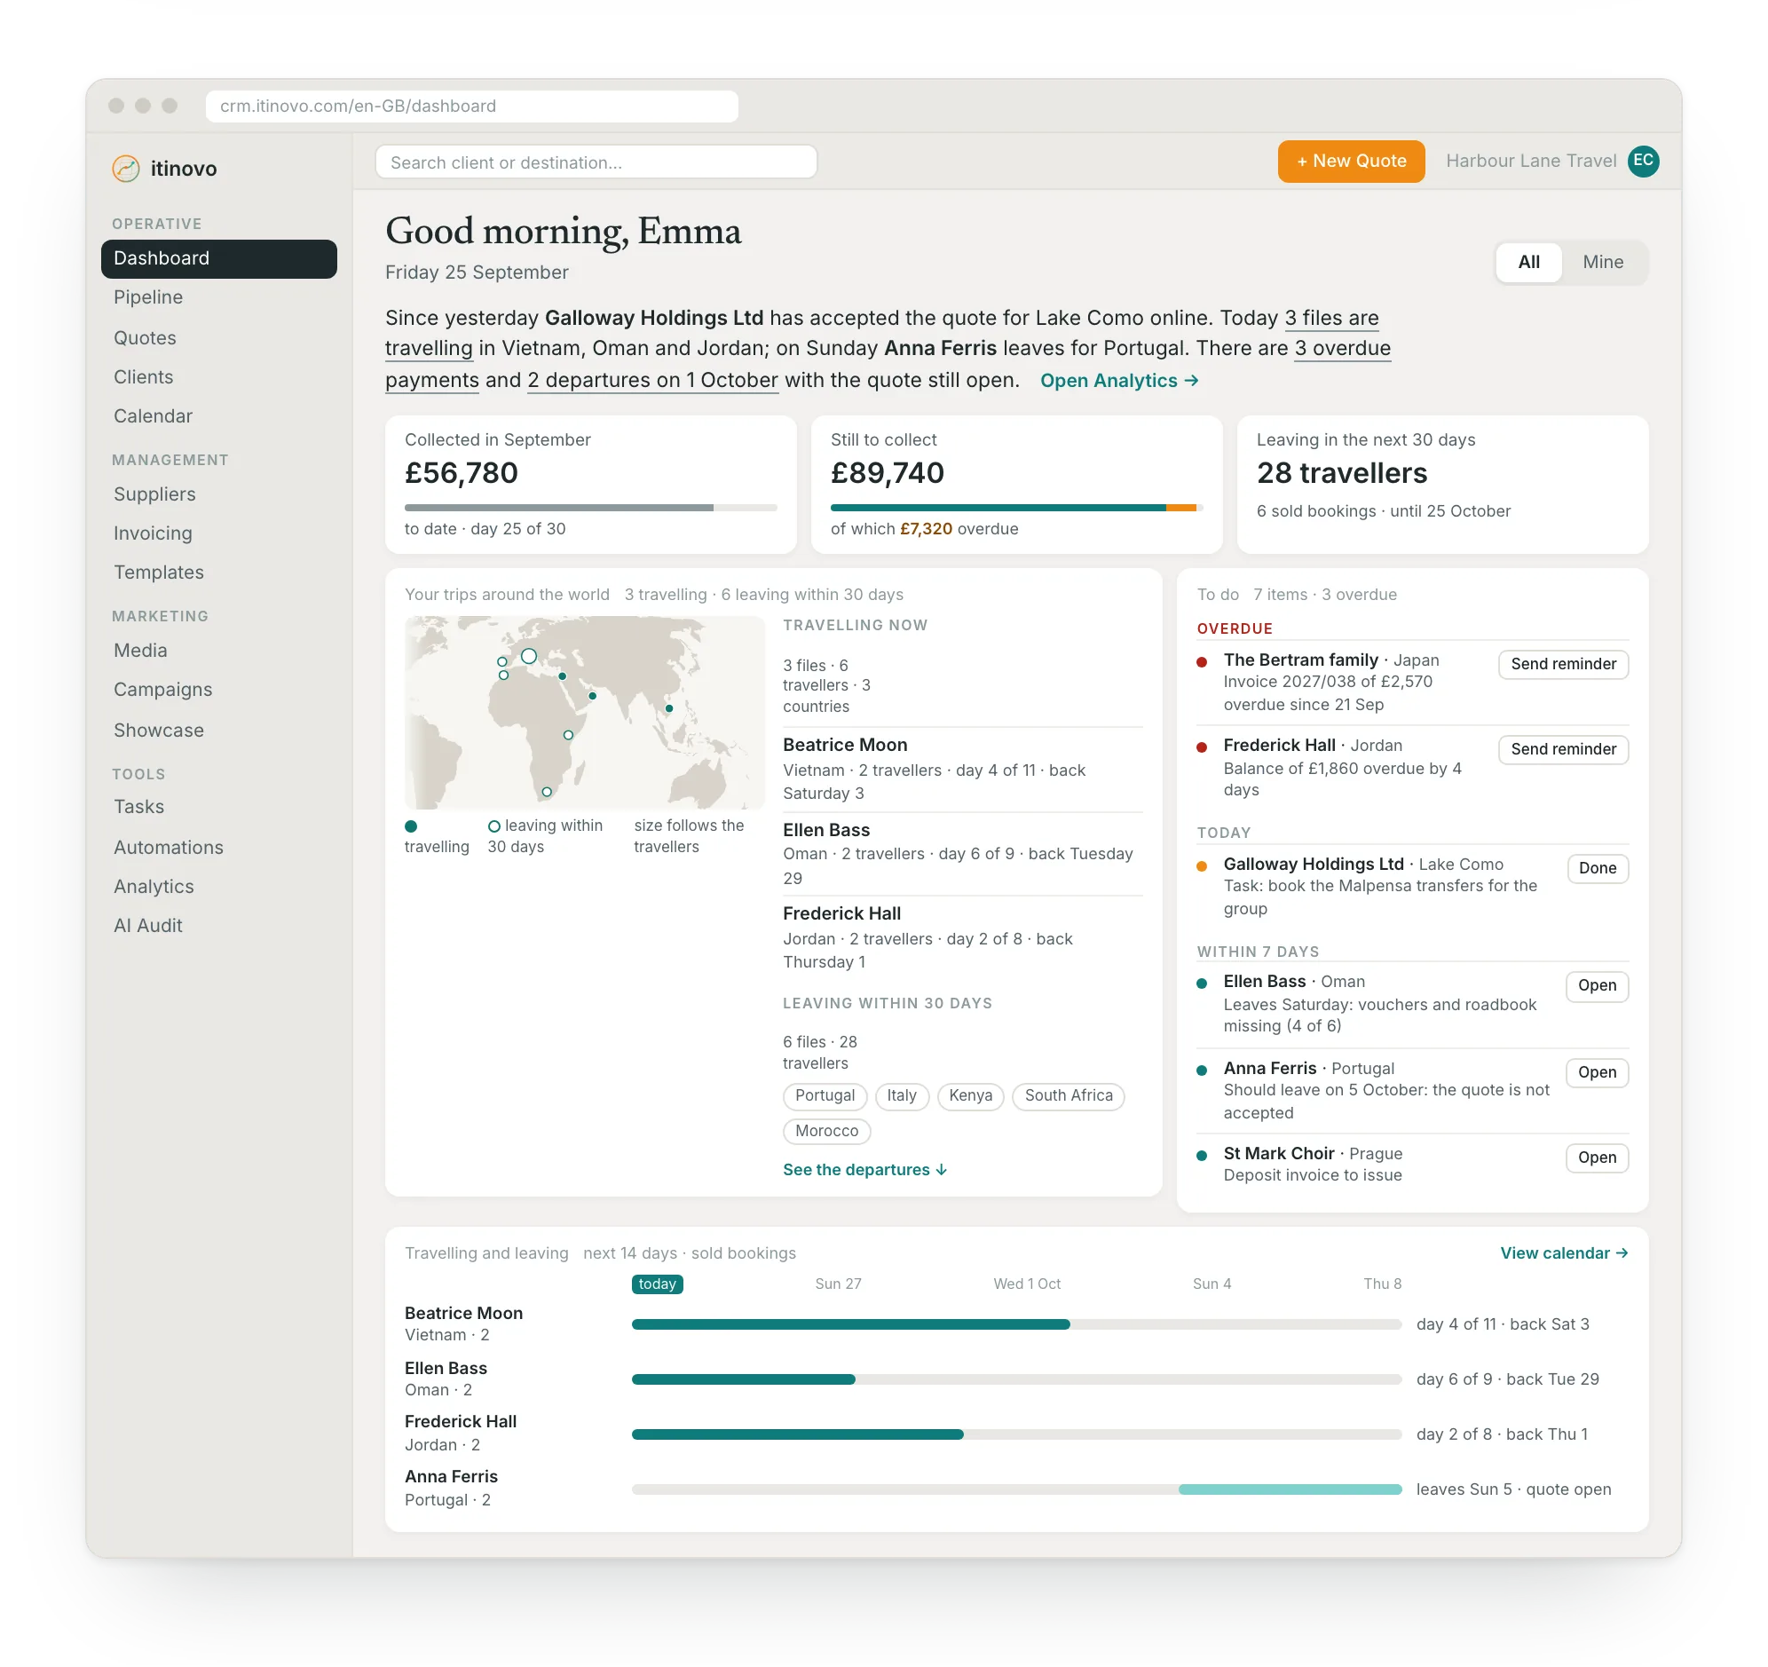The height and width of the screenshot is (1667, 1768).
Task: Click the itinovo logo icon
Action: coord(125,169)
